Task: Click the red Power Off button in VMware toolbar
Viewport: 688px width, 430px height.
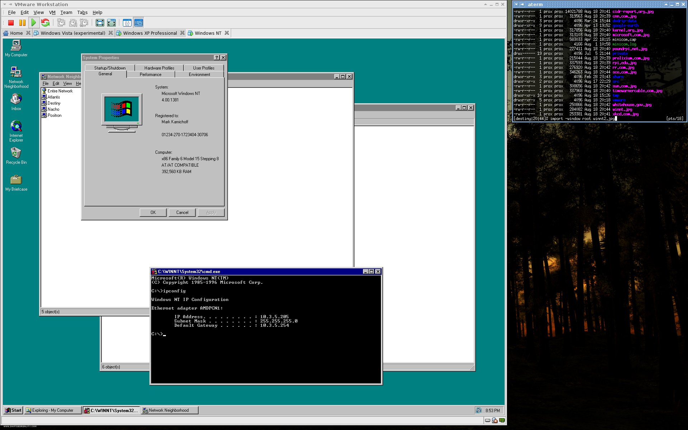Action: [x=11, y=23]
